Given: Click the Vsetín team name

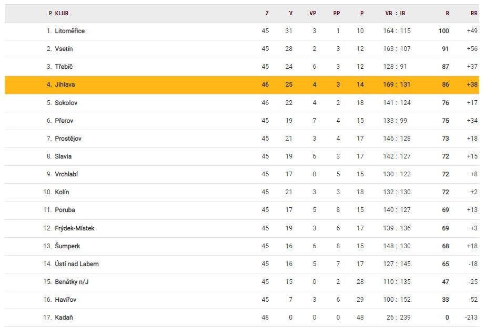Looking at the screenshot, I should pos(64,49).
